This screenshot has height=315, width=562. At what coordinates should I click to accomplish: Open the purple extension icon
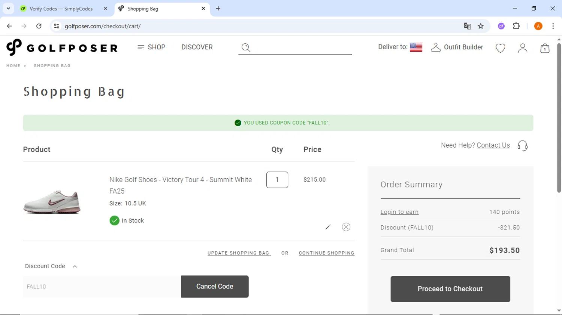pos(501,26)
